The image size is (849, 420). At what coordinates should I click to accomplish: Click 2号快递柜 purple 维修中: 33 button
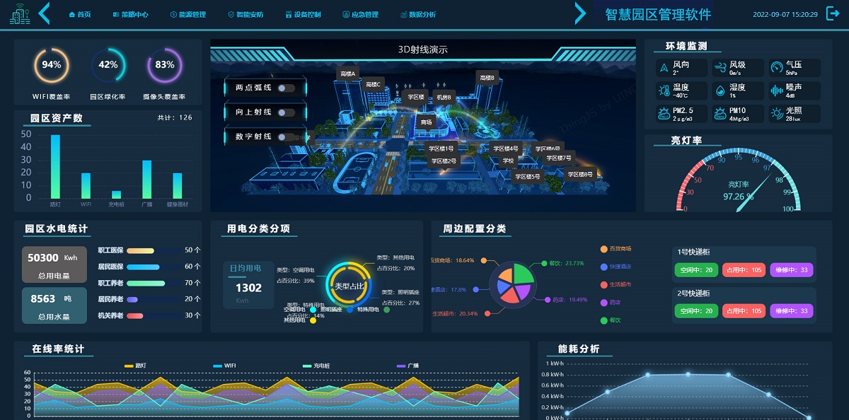pyautogui.click(x=792, y=310)
